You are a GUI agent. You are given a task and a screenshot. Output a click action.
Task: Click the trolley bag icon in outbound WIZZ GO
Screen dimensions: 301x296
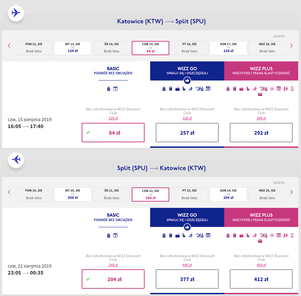pyautogui.click(x=171, y=88)
